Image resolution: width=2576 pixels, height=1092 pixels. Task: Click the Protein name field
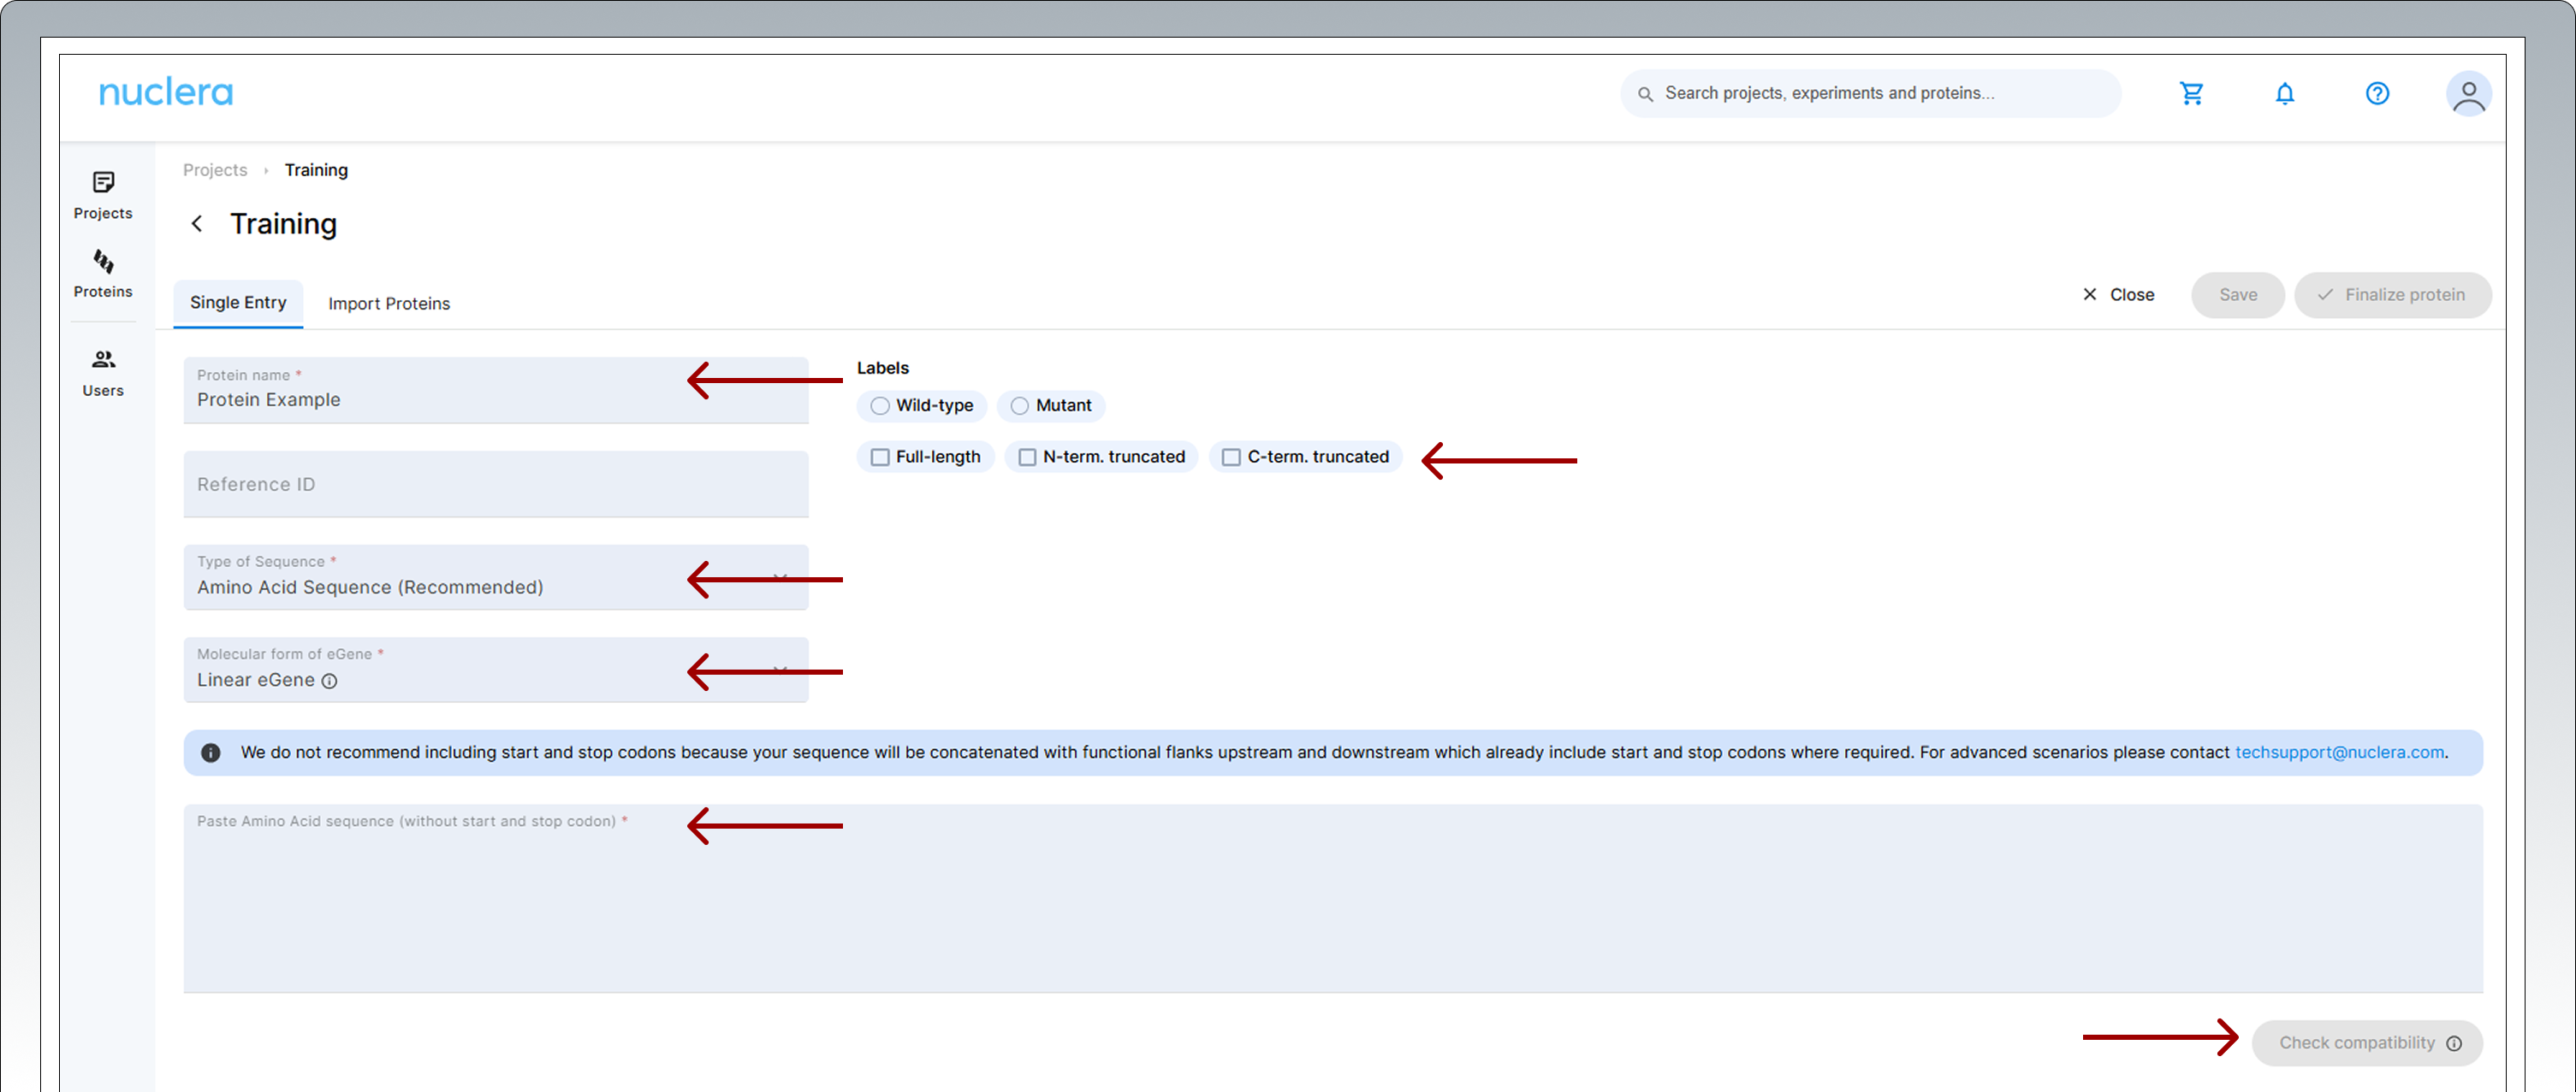point(495,390)
